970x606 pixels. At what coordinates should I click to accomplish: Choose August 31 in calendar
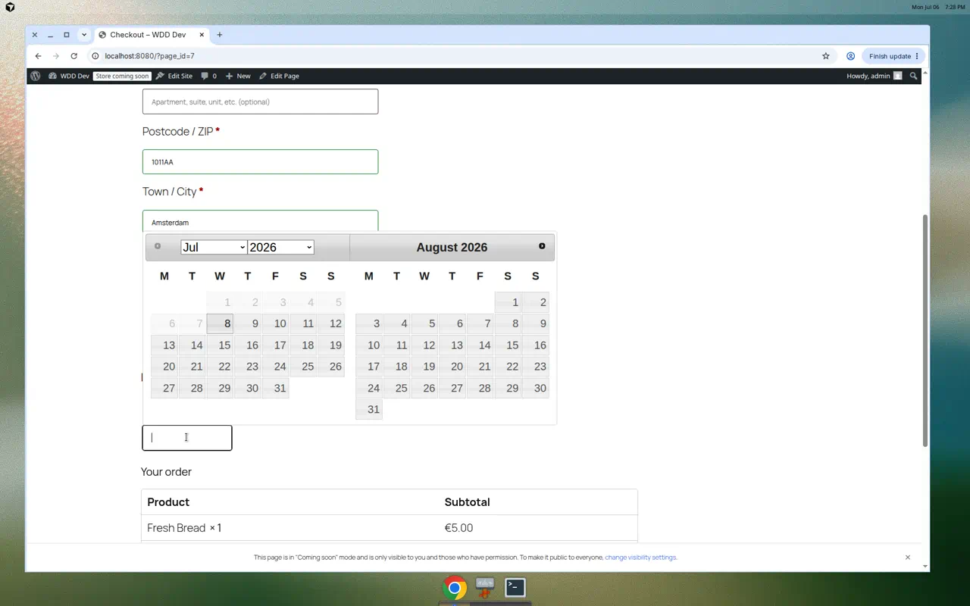pyautogui.click(x=369, y=409)
